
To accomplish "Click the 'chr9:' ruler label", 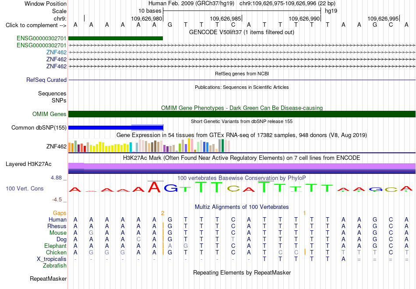I will tap(60, 18).
